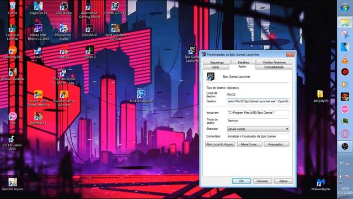Select the Atalho tab
The image size is (353, 199).
(x=242, y=67)
